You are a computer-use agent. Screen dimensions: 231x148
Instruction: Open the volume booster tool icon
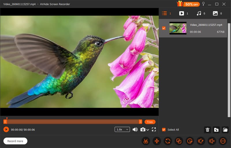click(x=212, y=141)
